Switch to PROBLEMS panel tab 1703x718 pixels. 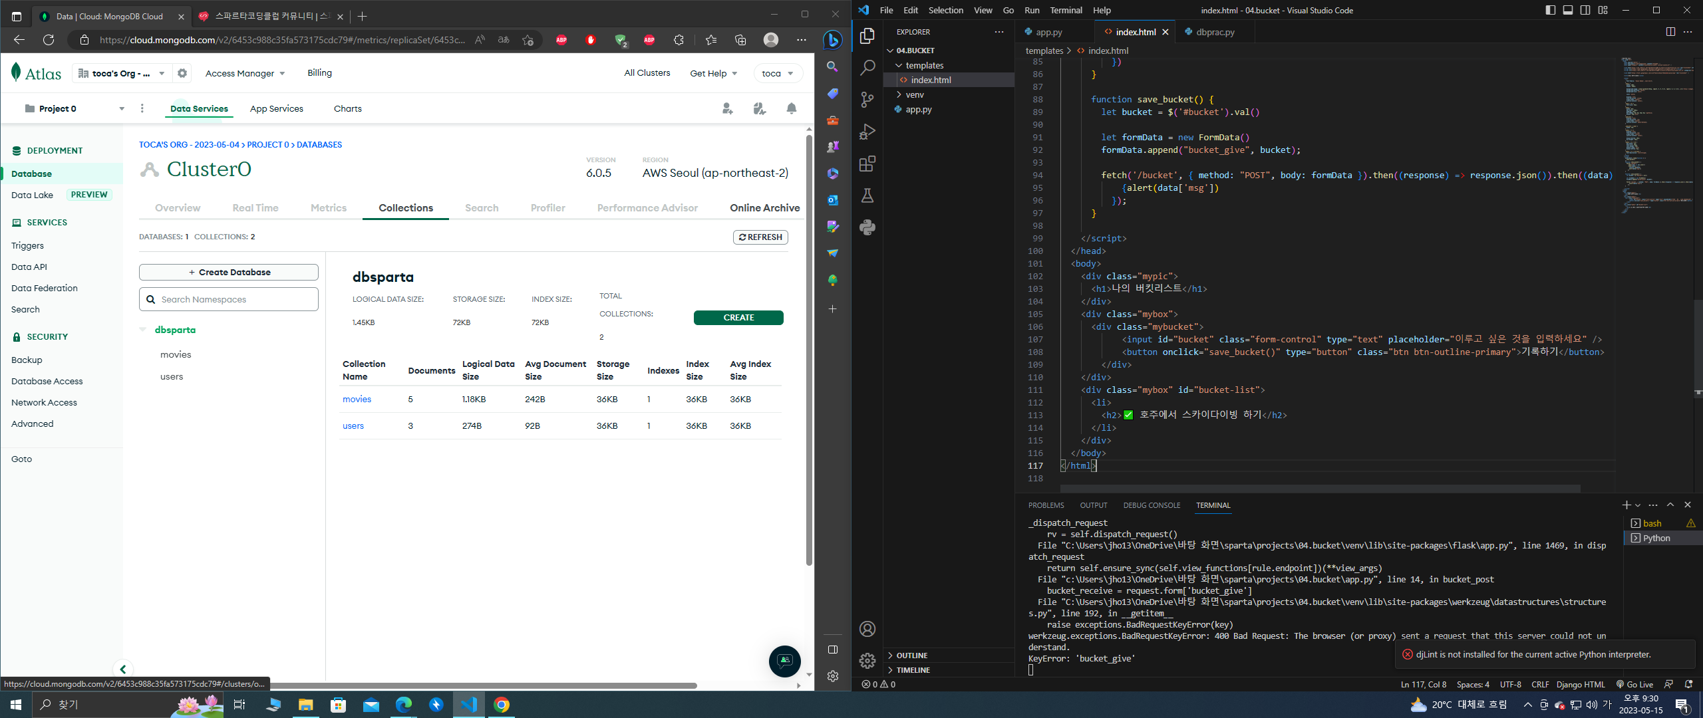point(1046,505)
